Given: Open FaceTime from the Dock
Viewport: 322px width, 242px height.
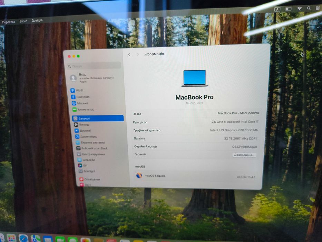Looking at the screenshot, I should [x=60, y=240].
